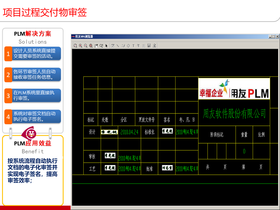Click the green 0 weight value
Viewport: 280px width, 210px height.
244,151
